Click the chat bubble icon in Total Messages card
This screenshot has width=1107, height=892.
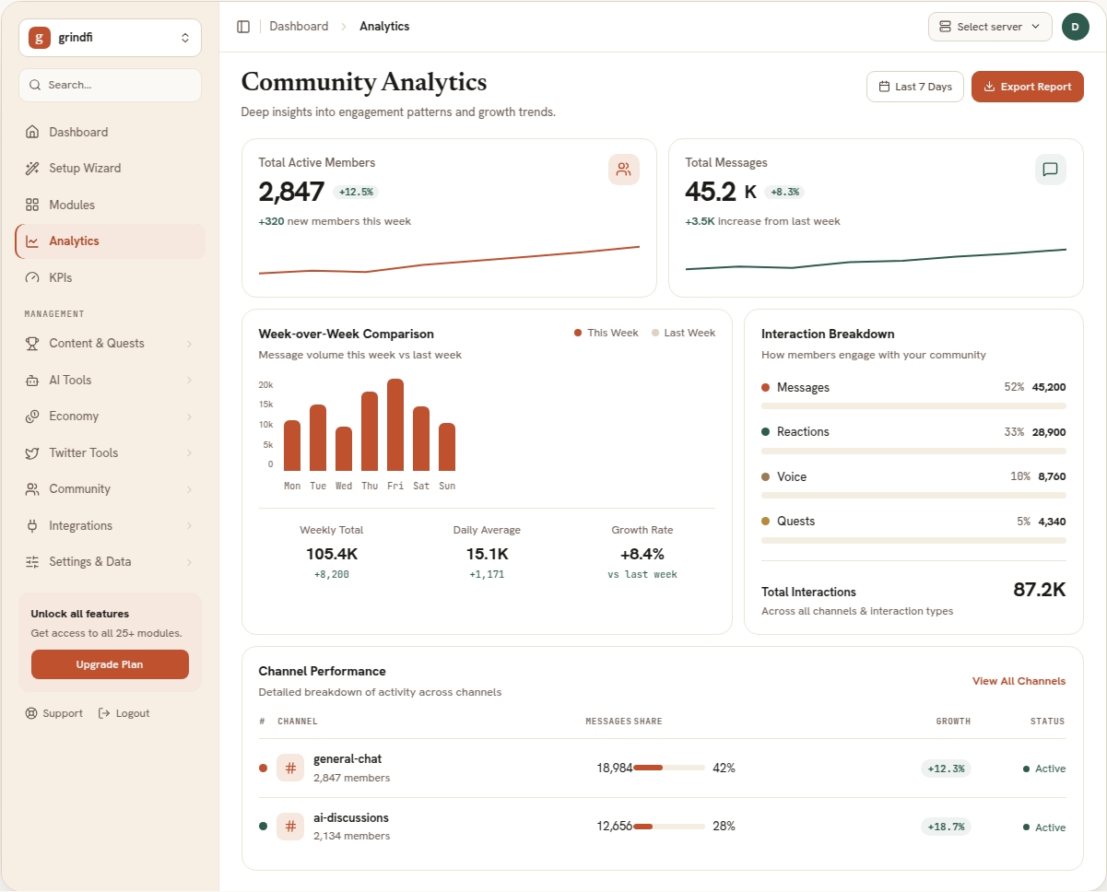(x=1050, y=170)
